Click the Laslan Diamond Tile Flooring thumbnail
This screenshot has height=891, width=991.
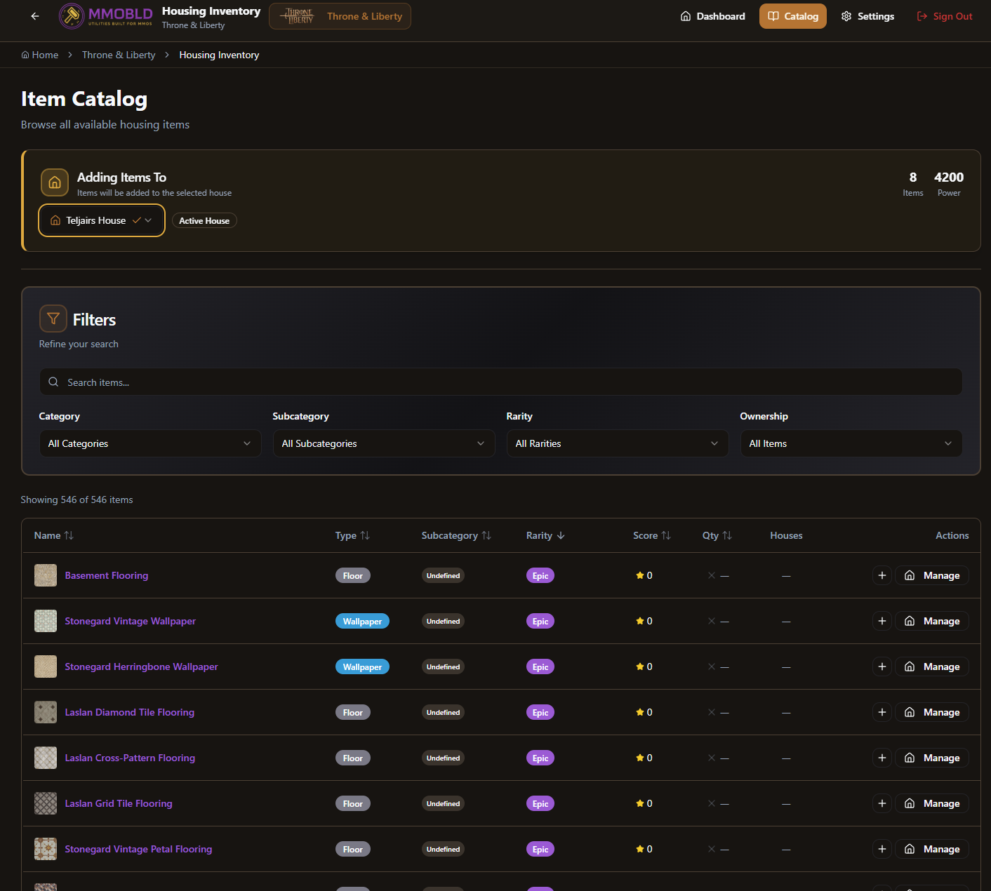[46, 712]
